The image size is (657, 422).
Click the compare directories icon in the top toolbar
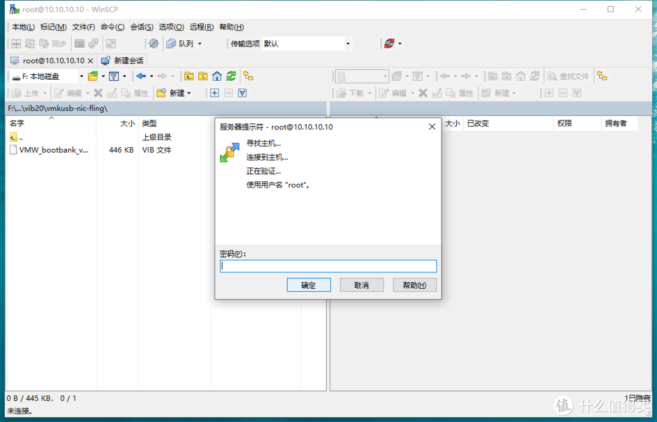click(x=16, y=44)
